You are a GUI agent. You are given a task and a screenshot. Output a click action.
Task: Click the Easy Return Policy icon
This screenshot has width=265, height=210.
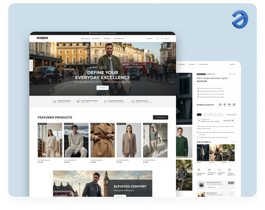point(219,170)
